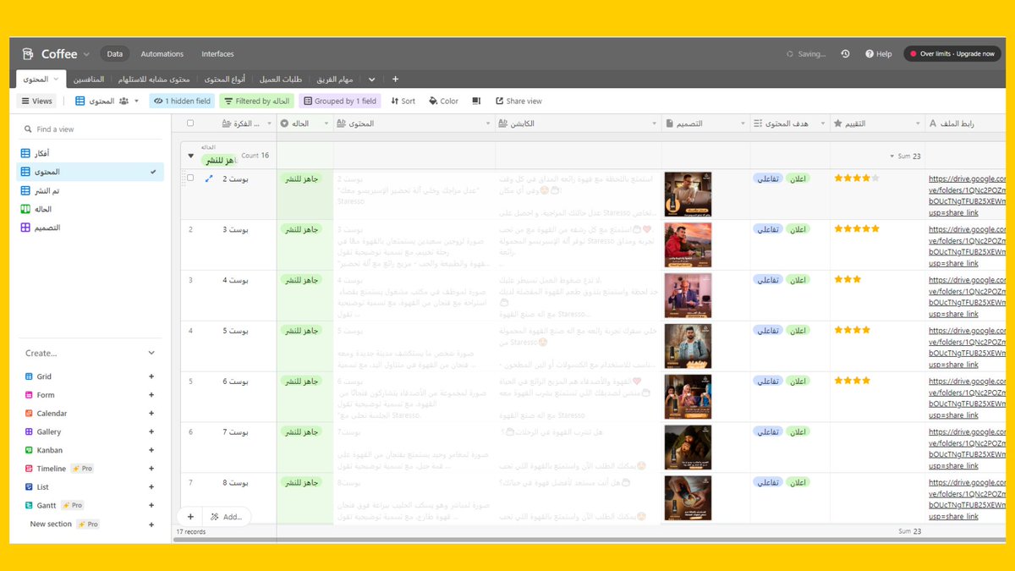Switch to the Interfaces tab
This screenshot has height=571, width=1015.
(217, 54)
